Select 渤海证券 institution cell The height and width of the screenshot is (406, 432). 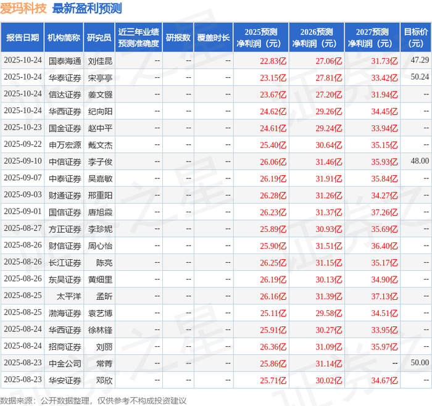65,313
